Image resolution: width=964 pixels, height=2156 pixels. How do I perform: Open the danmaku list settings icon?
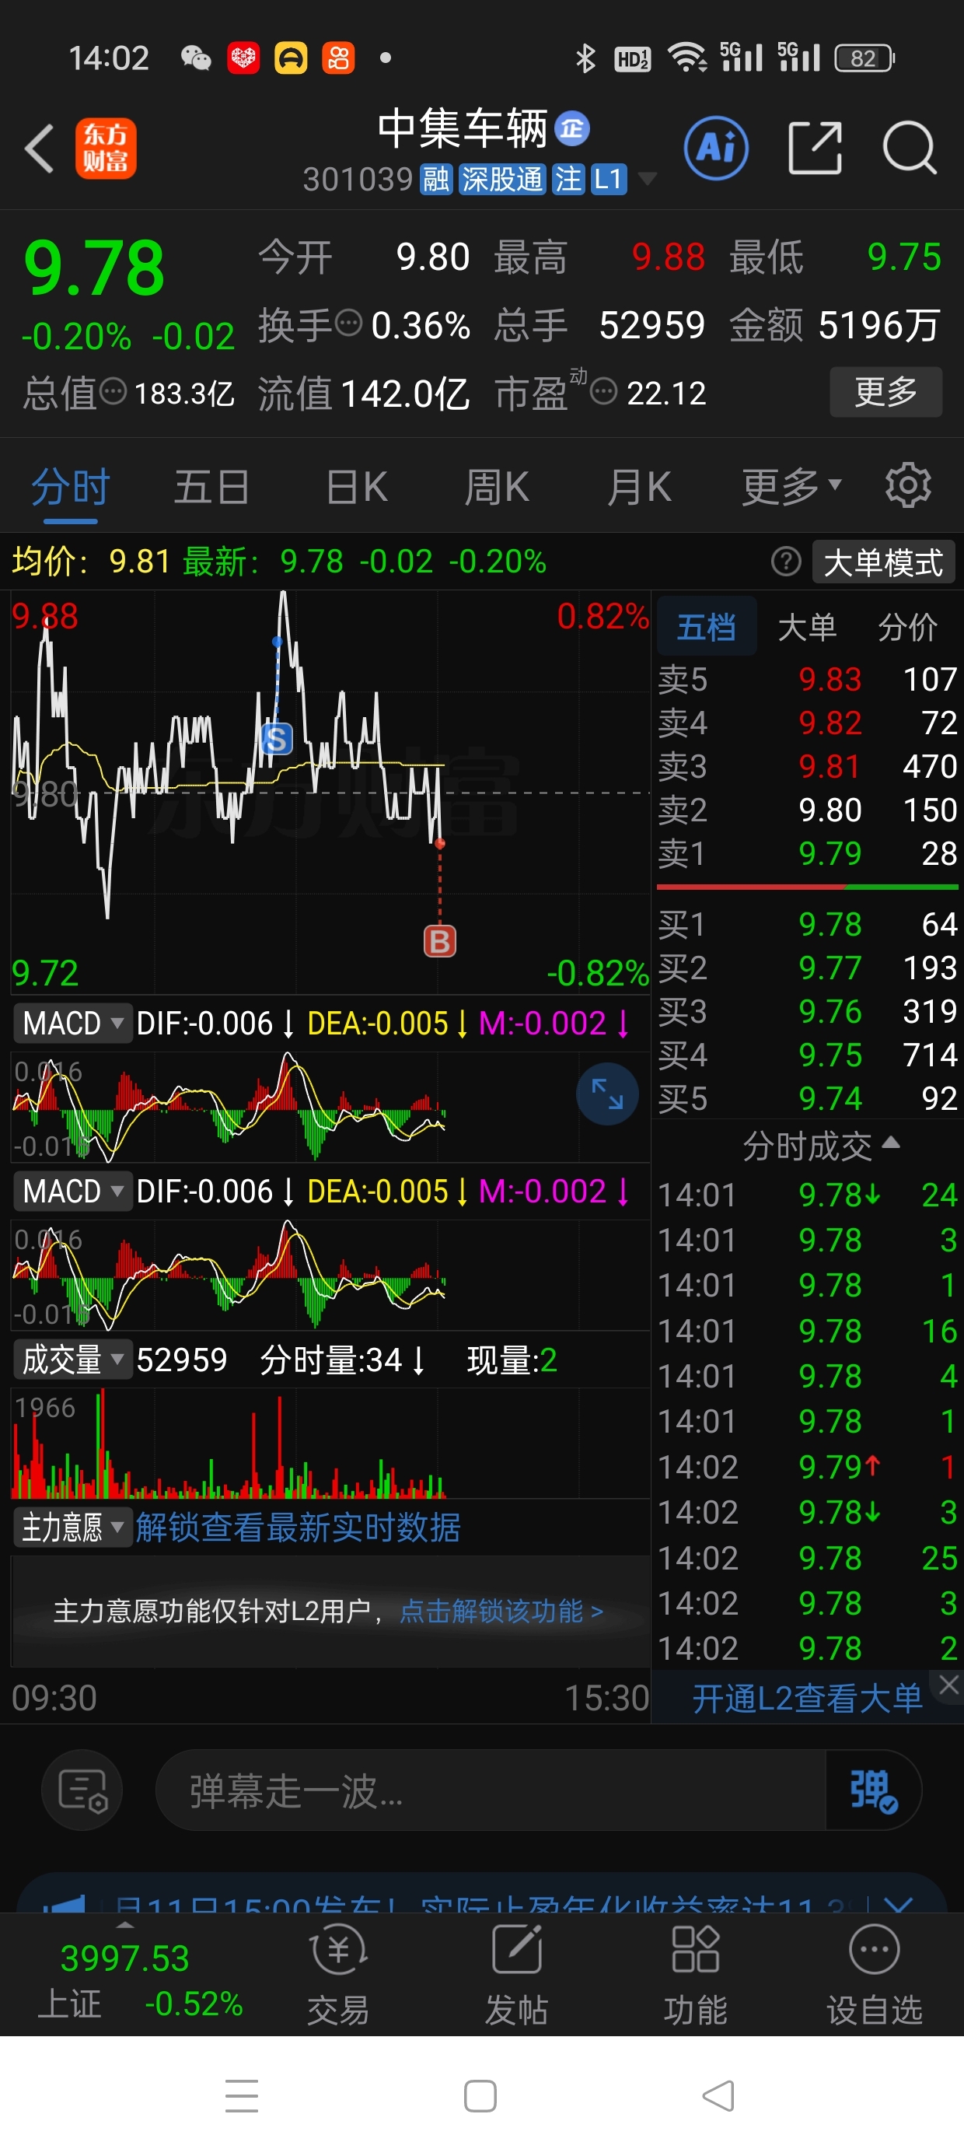click(x=82, y=1790)
